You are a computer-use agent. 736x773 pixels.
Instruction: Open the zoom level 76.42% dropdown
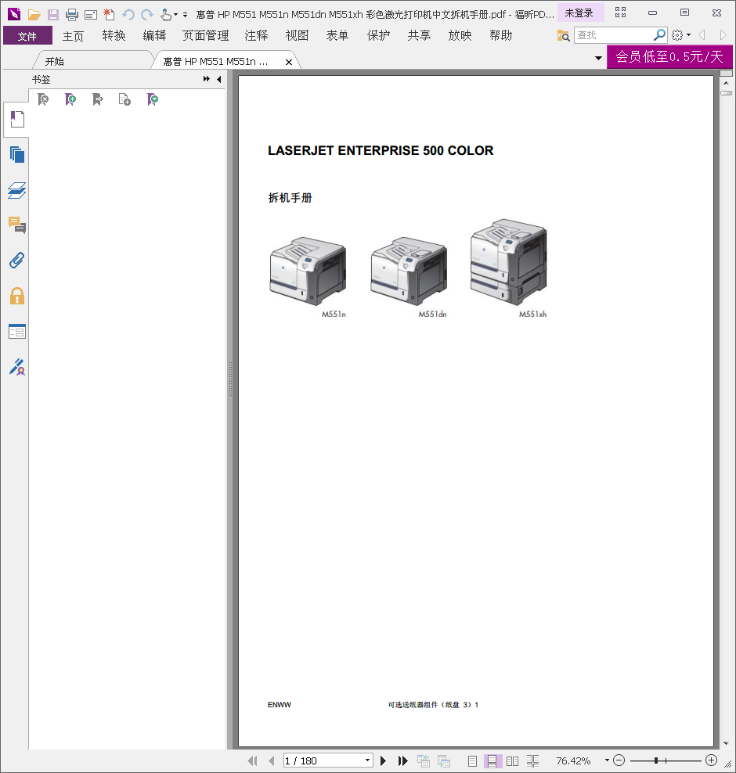coord(607,760)
